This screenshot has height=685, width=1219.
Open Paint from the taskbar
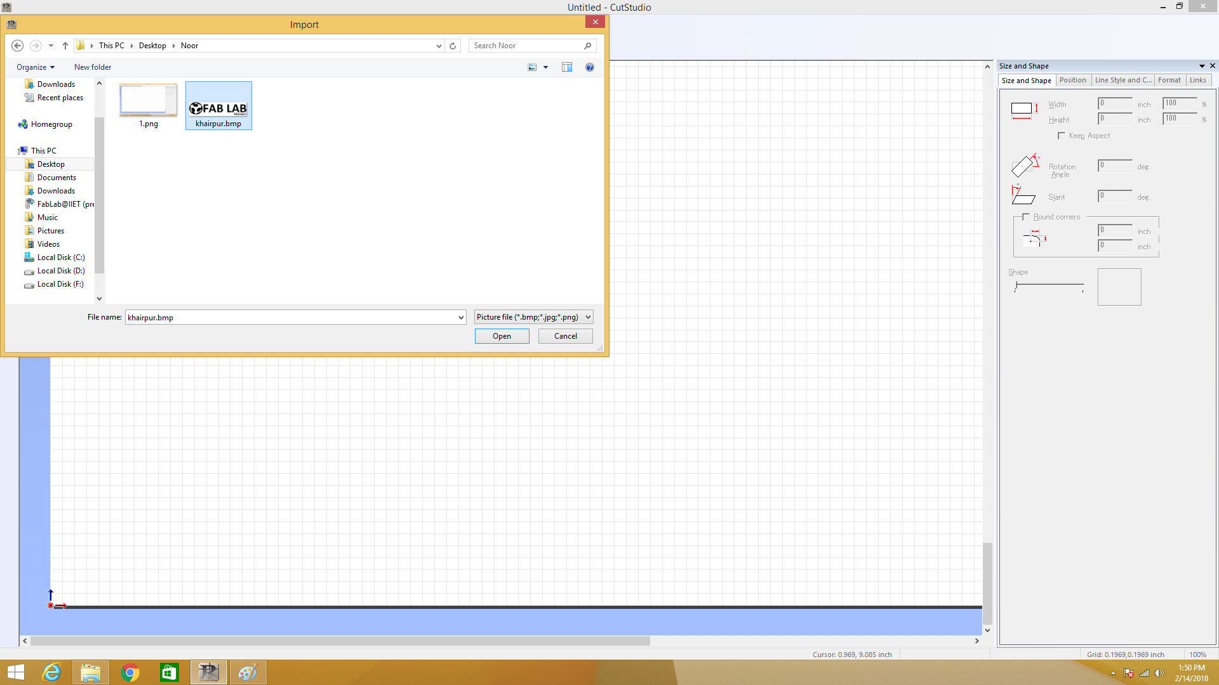[248, 672]
